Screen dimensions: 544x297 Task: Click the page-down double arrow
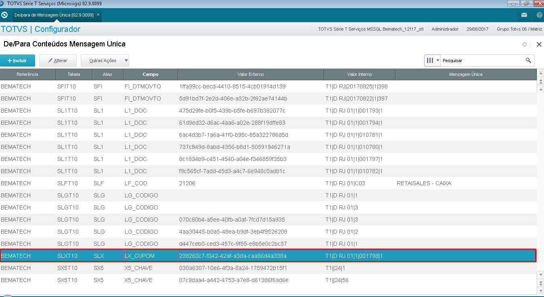541,282
